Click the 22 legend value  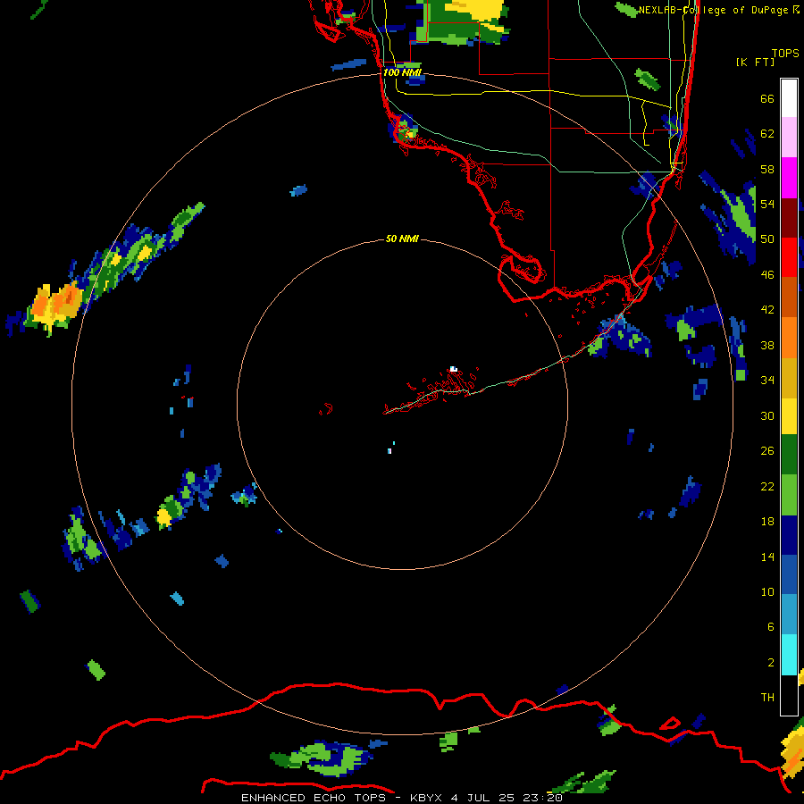click(767, 486)
